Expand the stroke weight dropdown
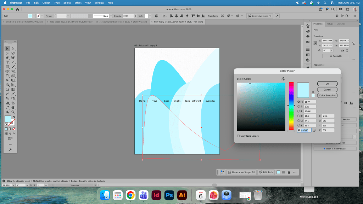 [x=68, y=16]
